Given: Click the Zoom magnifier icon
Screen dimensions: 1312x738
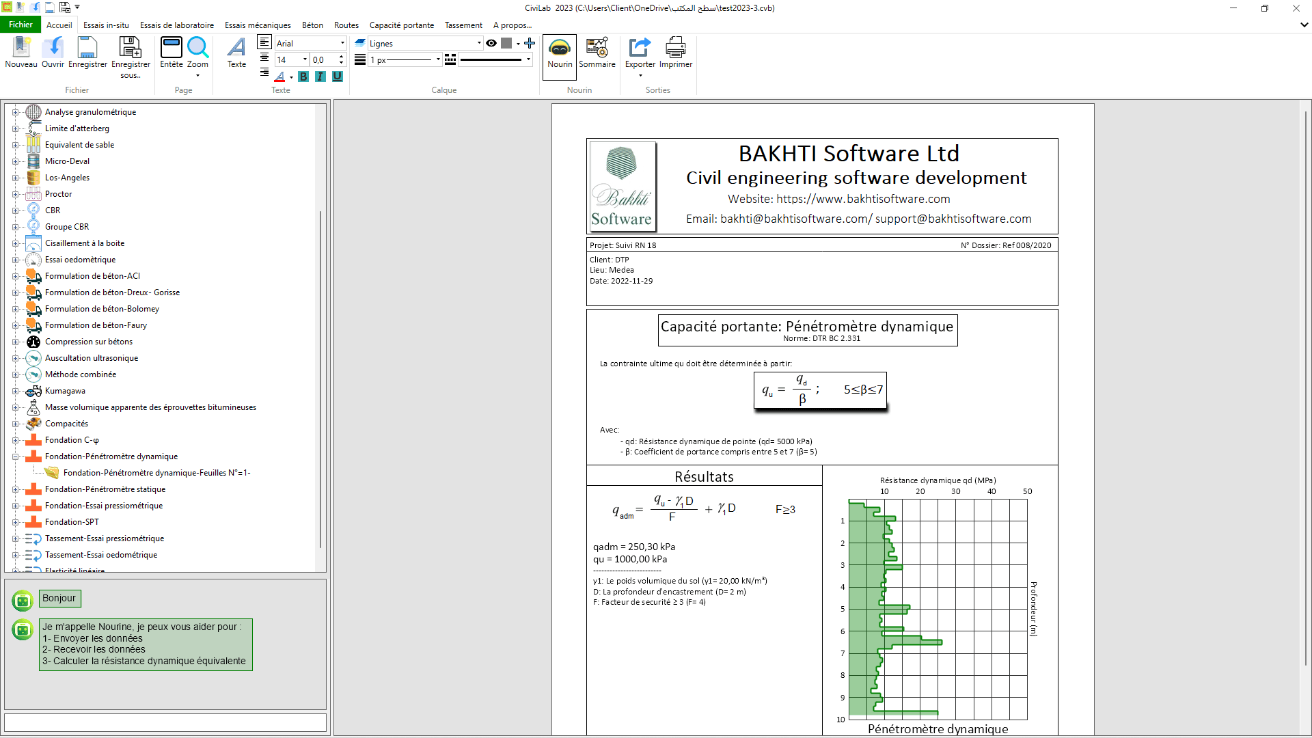Looking at the screenshot, I should click(x=197, y=48).
